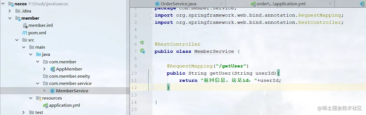Close the OrderService.java tab
The width and height of the screenshot is (366, 115).
click(221, 4)
